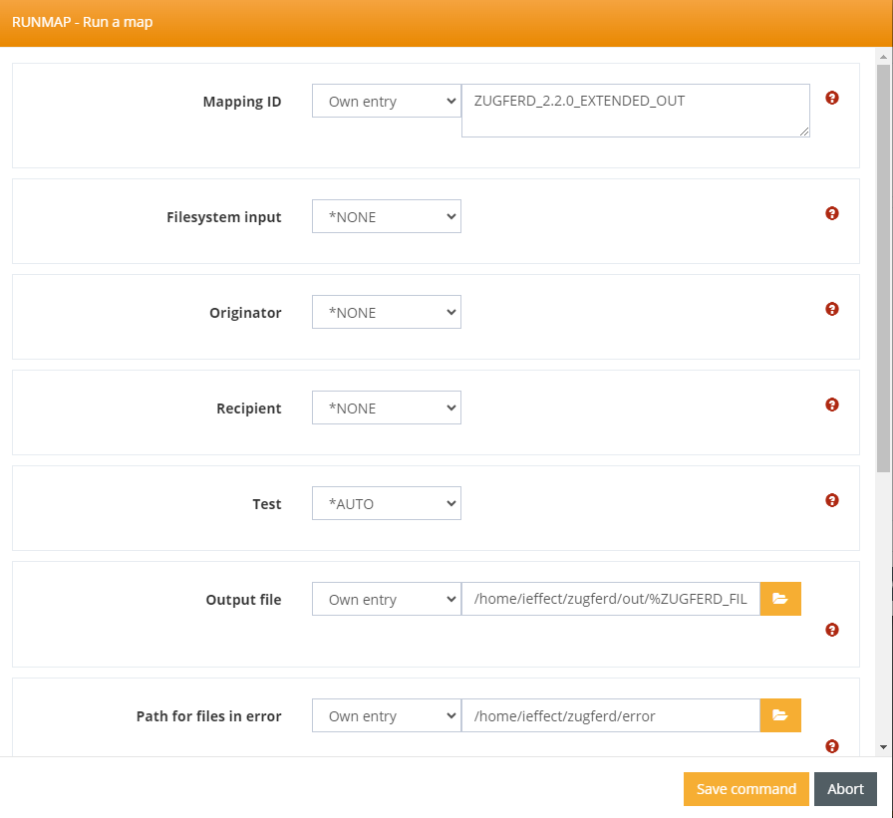The height and width of the screenshot is (818, 893).
Task: Open the Output file entry type dropdown
Action: (386, 599)
